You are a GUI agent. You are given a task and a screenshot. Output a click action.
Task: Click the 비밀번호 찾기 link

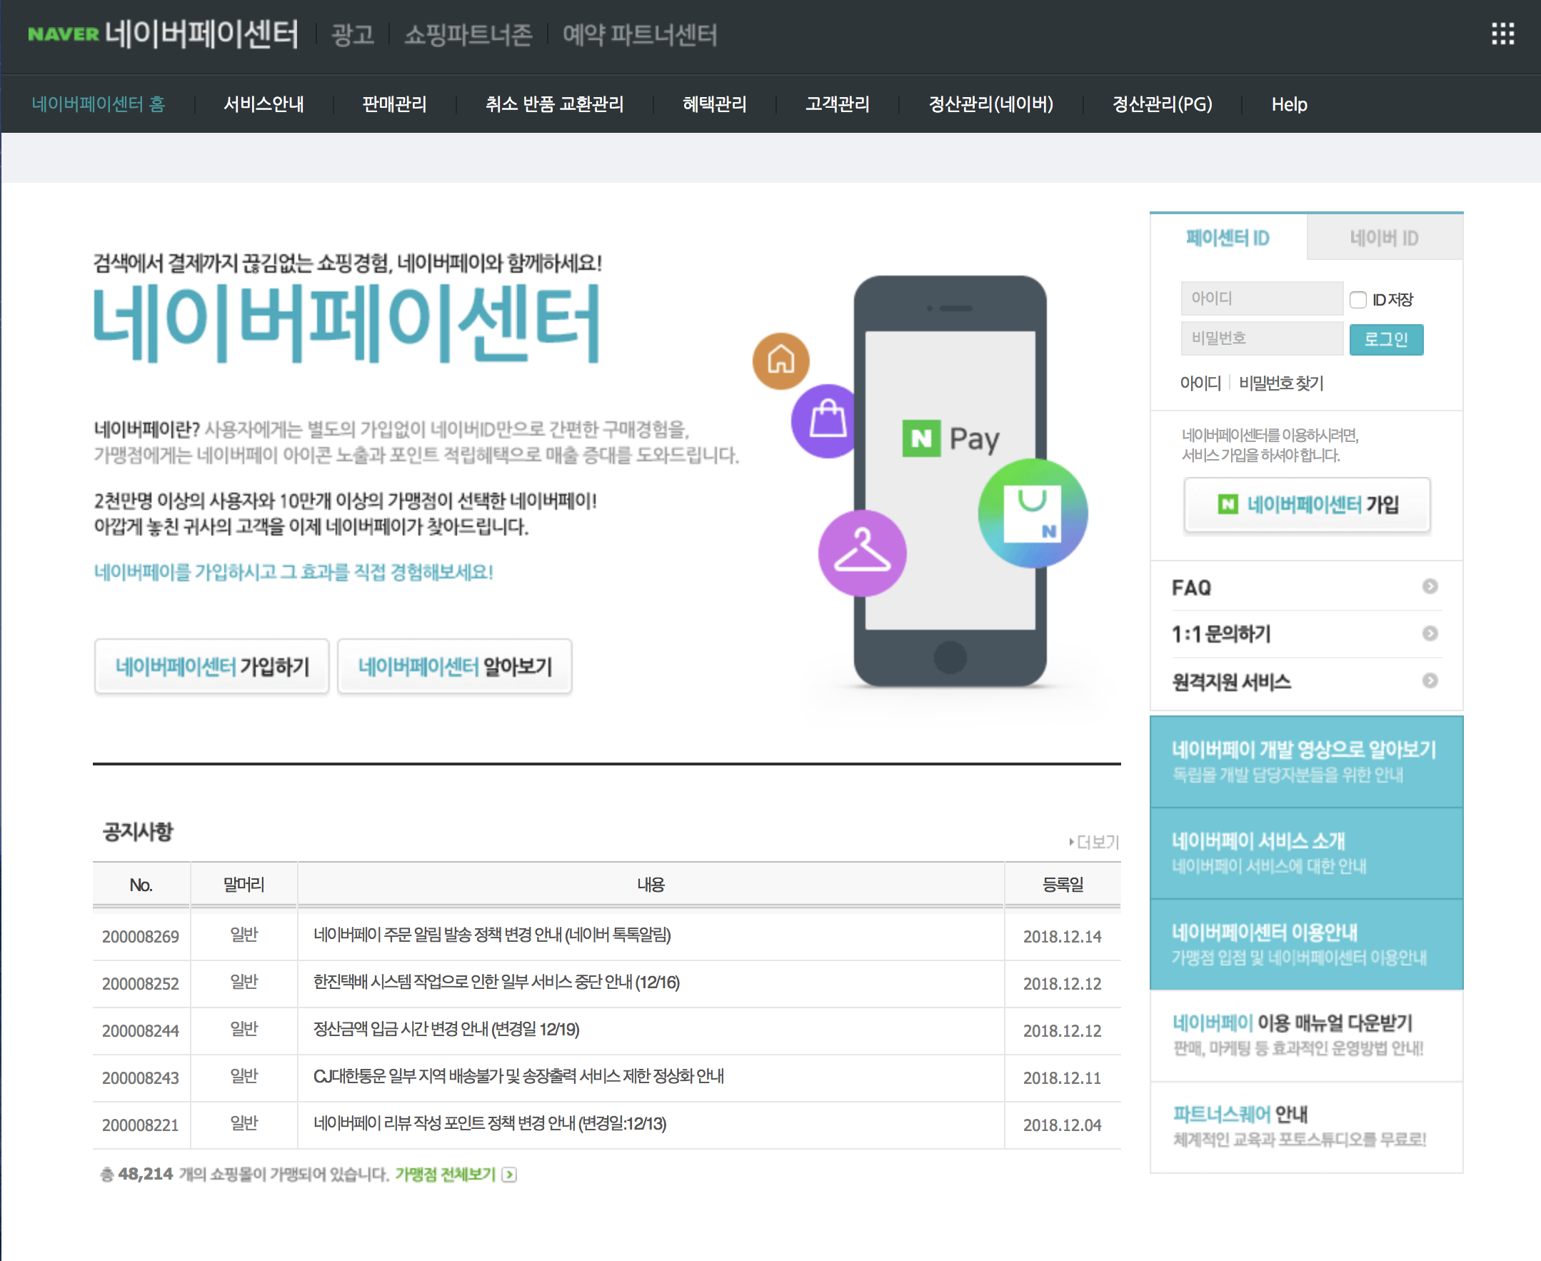pos(1281,383)
